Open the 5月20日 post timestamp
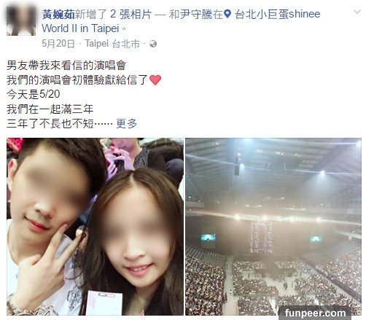 pyautogui.click(x=58, y=44)
